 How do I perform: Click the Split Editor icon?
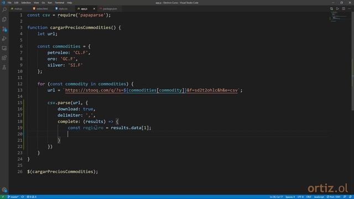[343, 9]
